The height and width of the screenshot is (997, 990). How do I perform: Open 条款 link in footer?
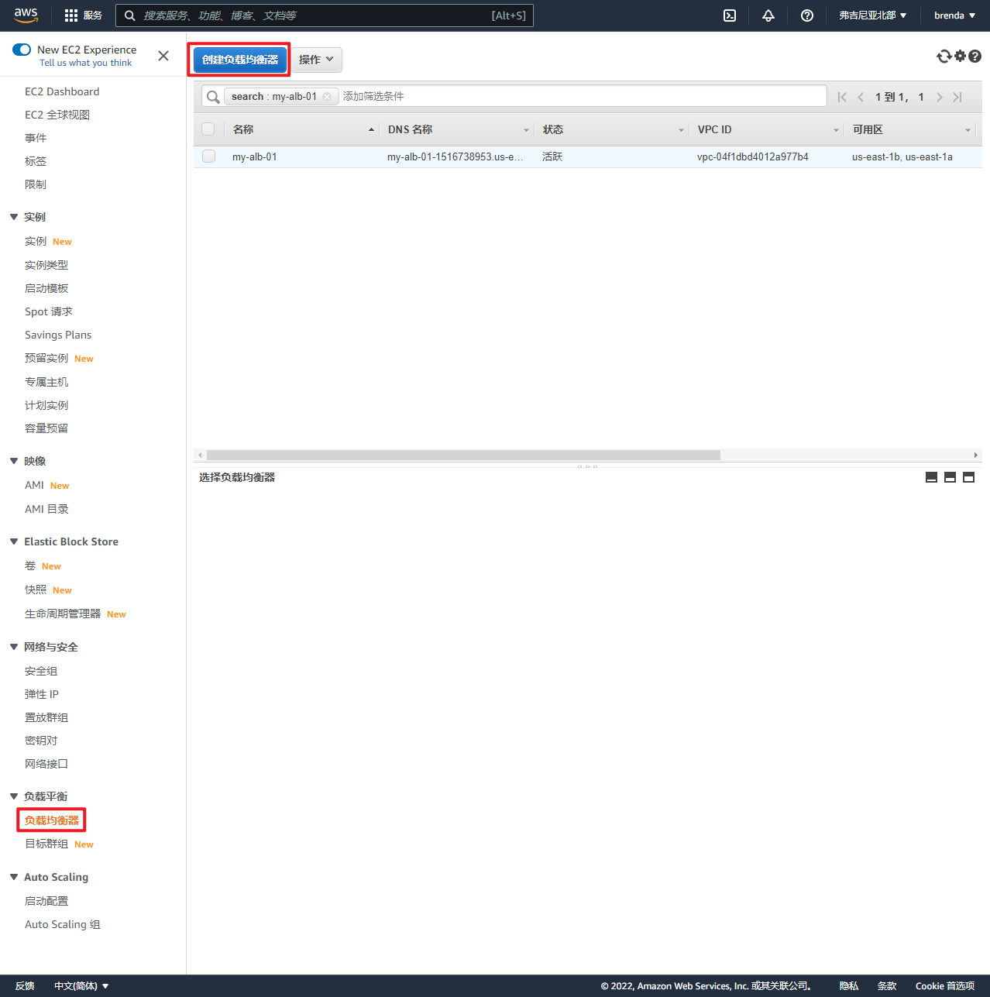[887, 986]
